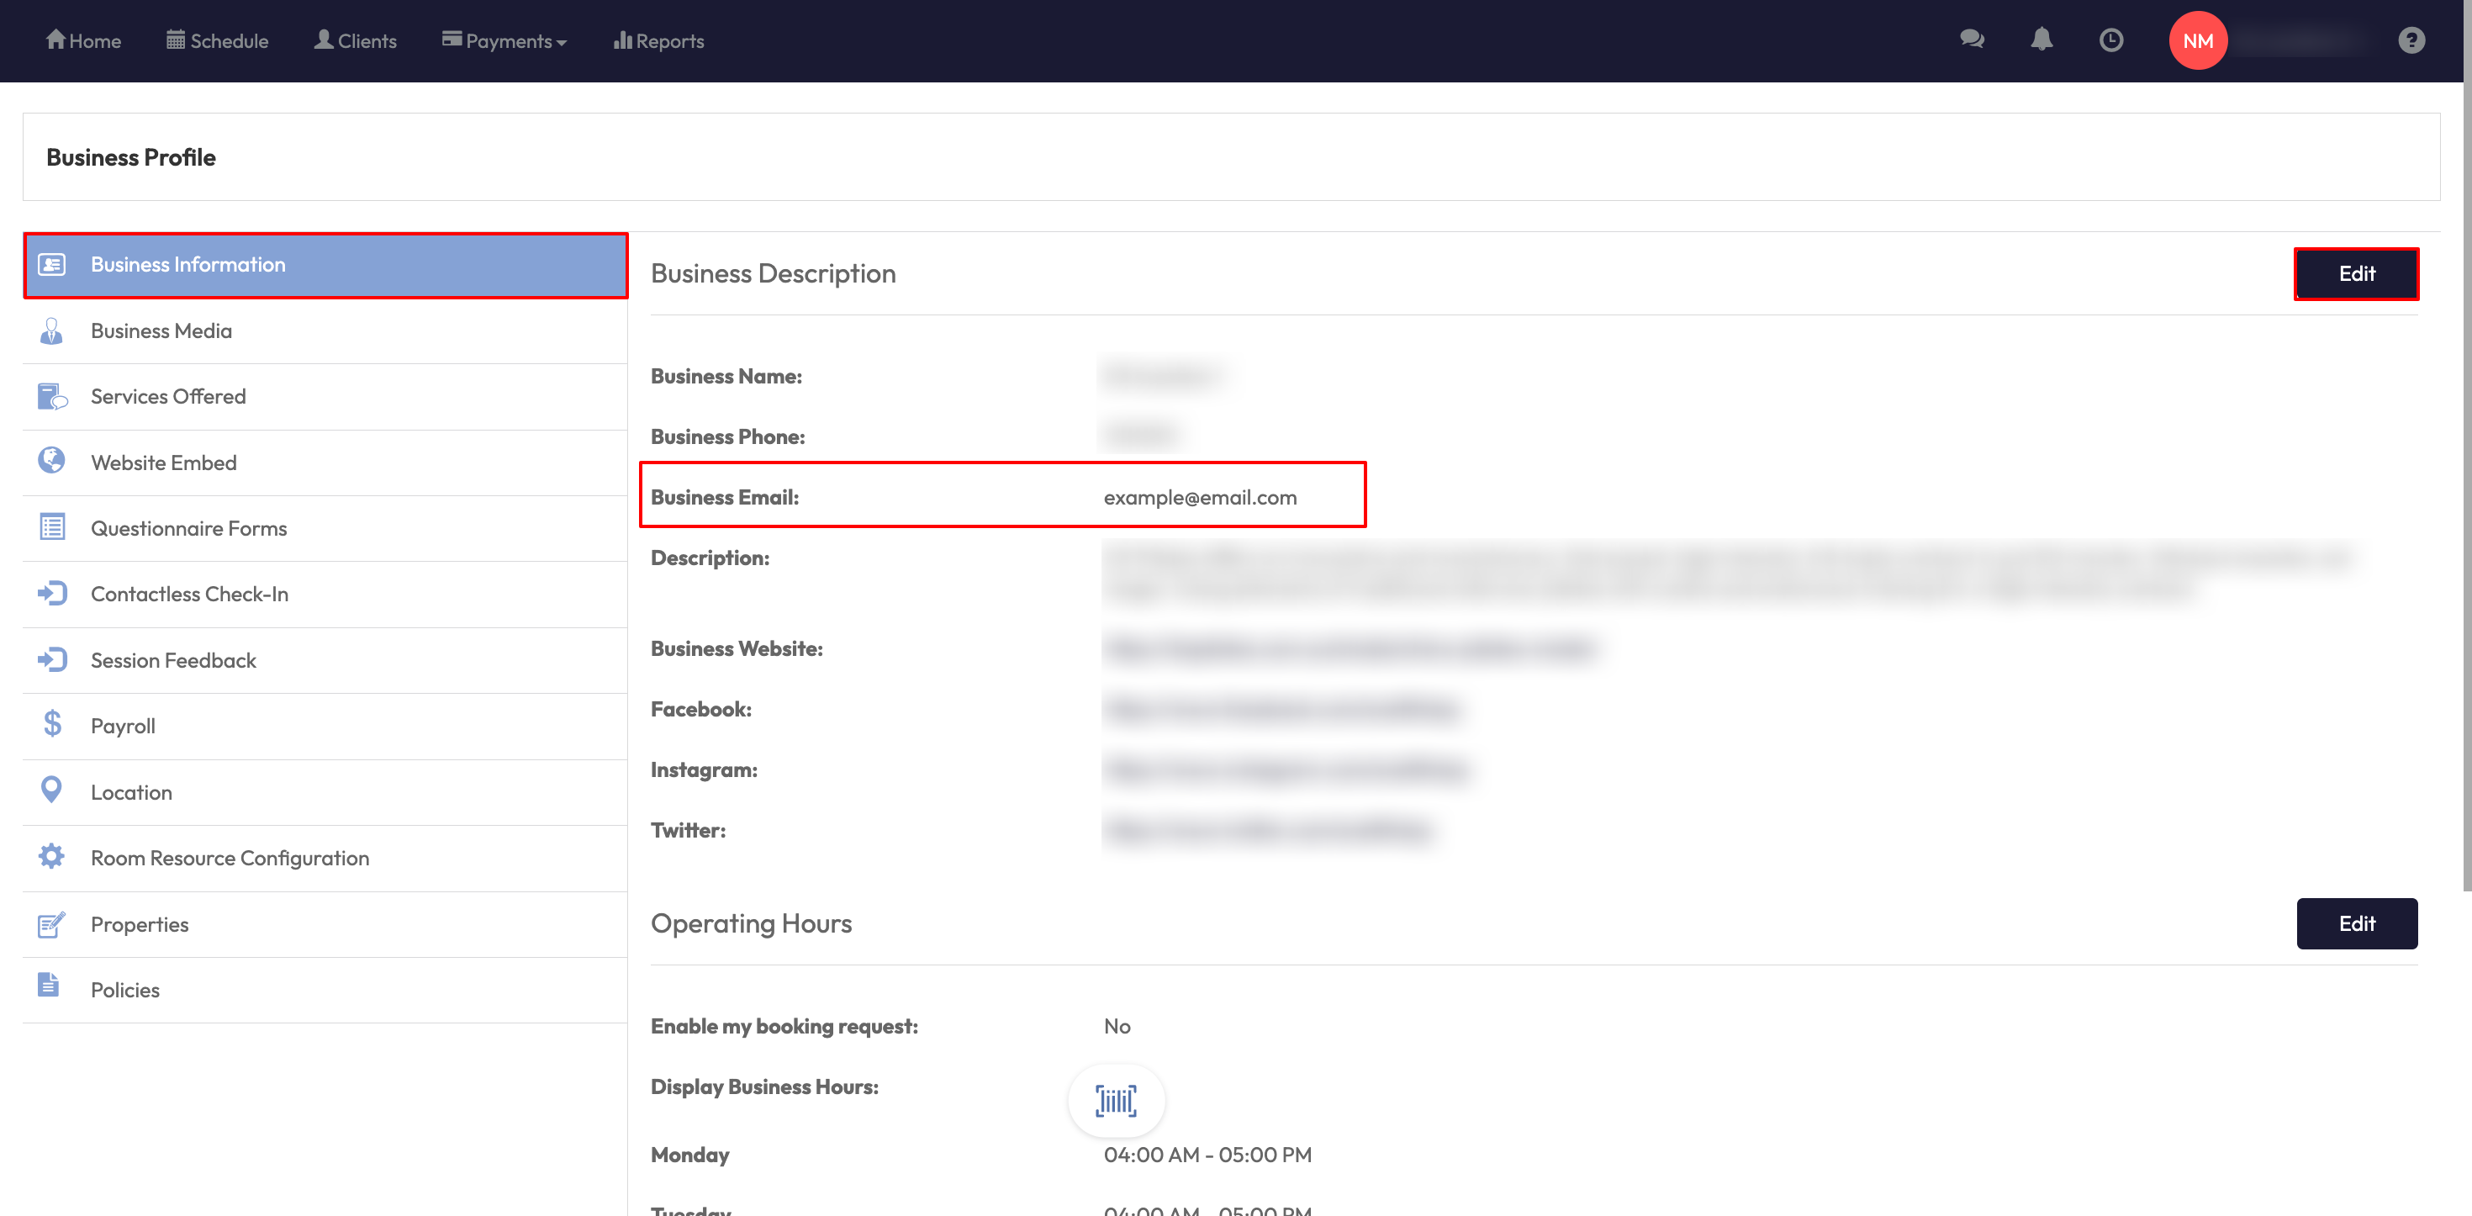Click the Room Resource Configuration gear icon
Screen dimensions: 2472x1216
[52, 856]
